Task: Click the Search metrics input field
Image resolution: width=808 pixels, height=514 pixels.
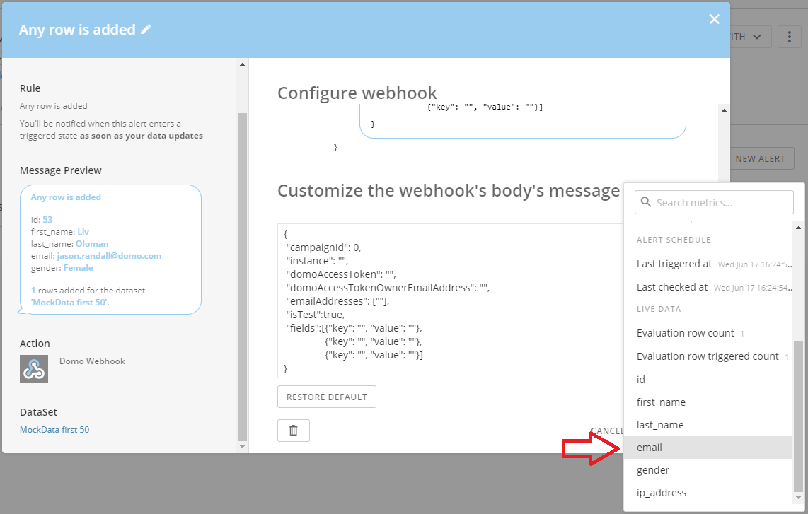Action: click(x=714, y=202)
